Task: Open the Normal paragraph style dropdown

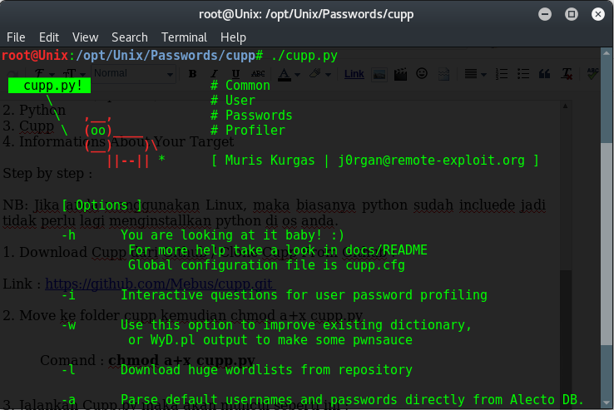Action: pos(133,74)
